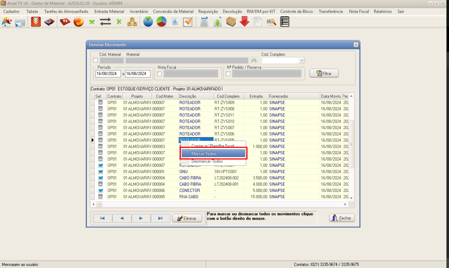
Task: Click the orange circular refresh arrow icon
Action: pos(78,22)
